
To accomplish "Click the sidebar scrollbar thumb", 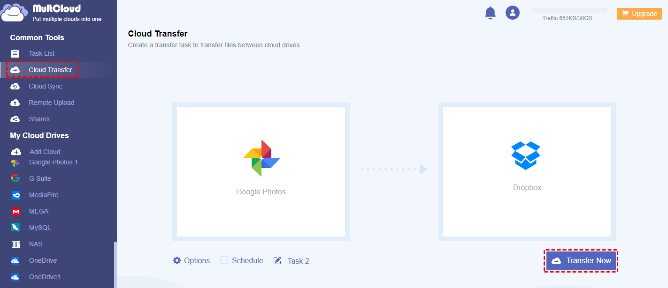I will click(x=115, y=265).
